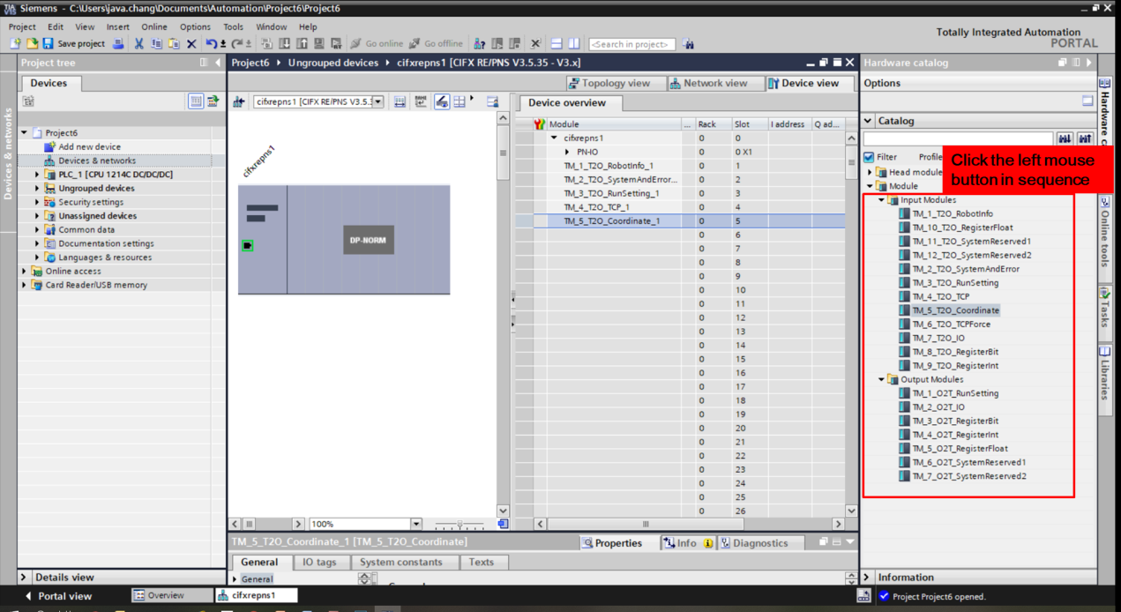Click the Accessible devices icon
This screenshot has width=1121, height=612.
480,43
